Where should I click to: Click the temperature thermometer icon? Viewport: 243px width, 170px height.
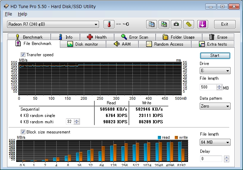109,24
